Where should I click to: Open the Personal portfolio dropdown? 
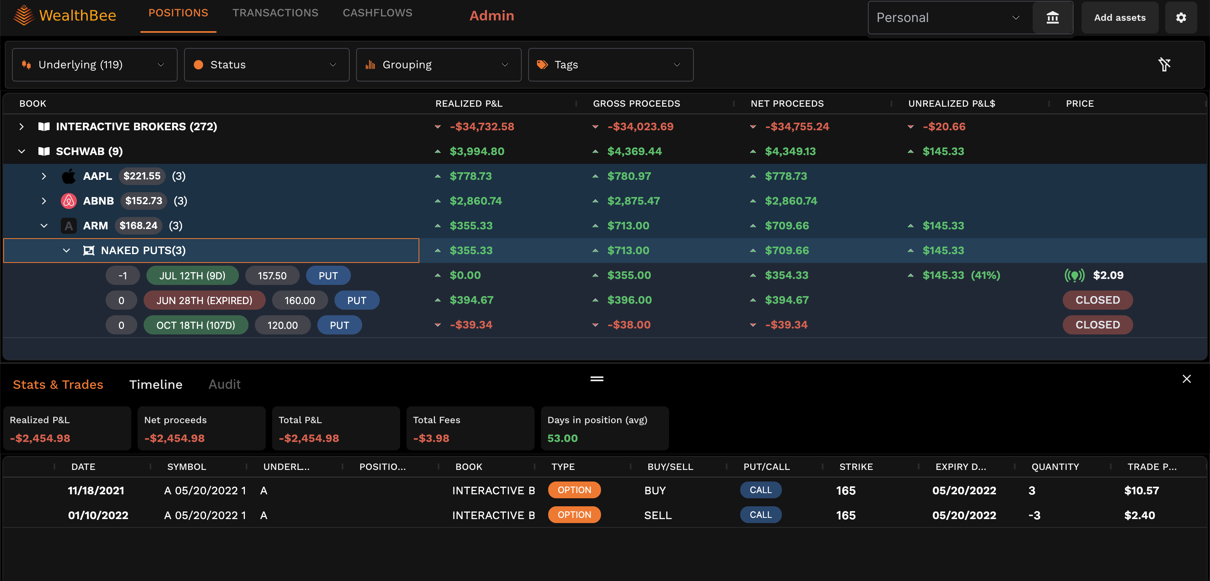click(x=950, y=17)
